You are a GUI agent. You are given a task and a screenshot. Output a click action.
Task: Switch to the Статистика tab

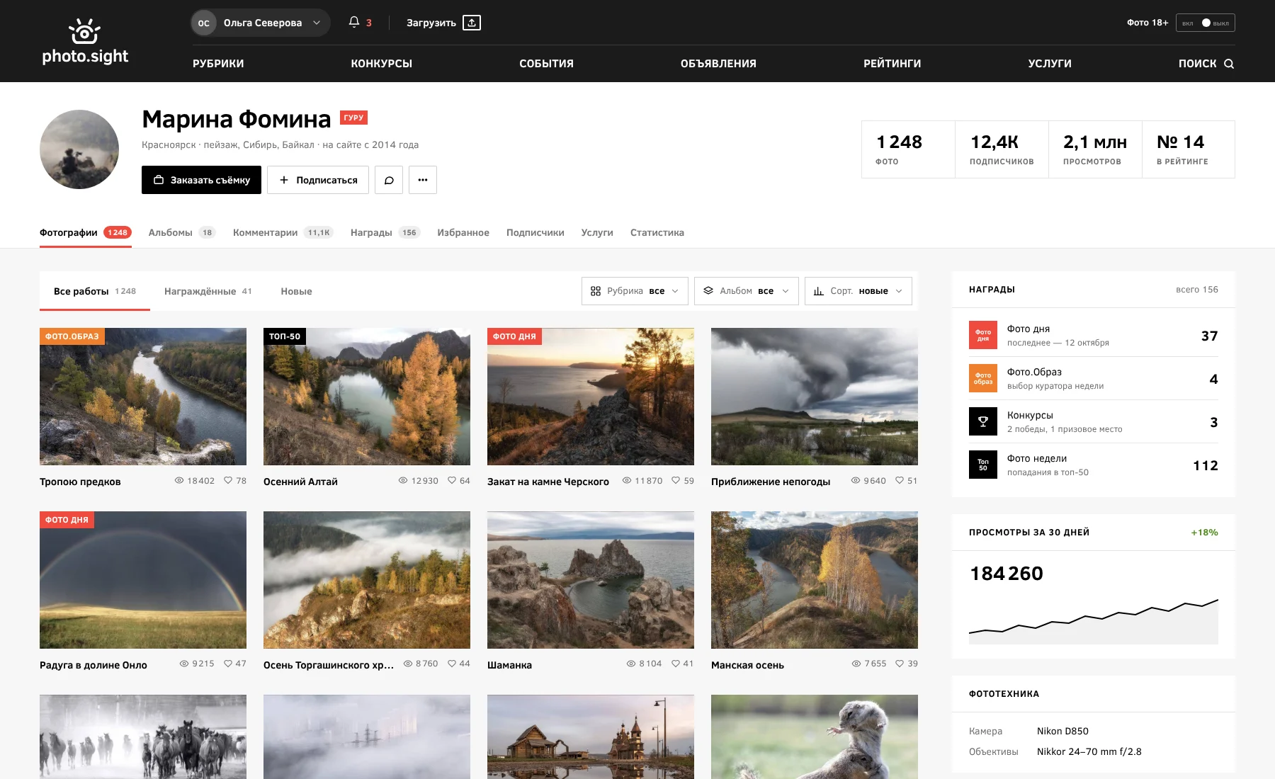click(x=657, y=232)
